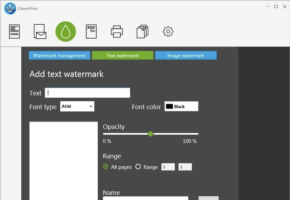Expand the Font type Arial dropdown

click(77, 107)
